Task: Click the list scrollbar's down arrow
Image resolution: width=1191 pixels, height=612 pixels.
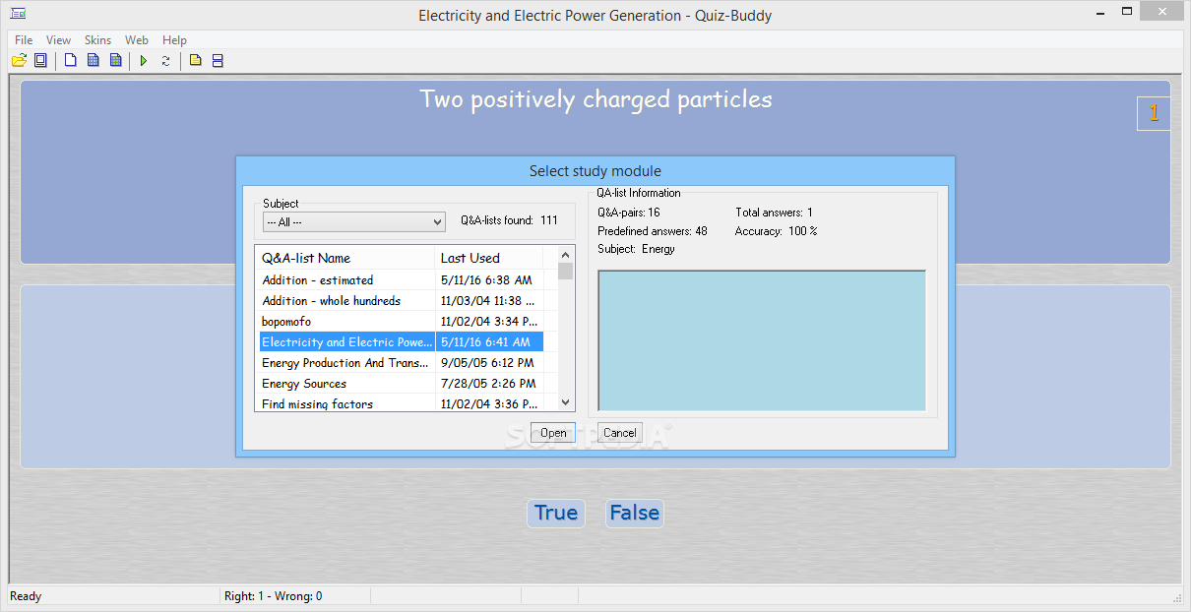Action: tap(565, 401)
